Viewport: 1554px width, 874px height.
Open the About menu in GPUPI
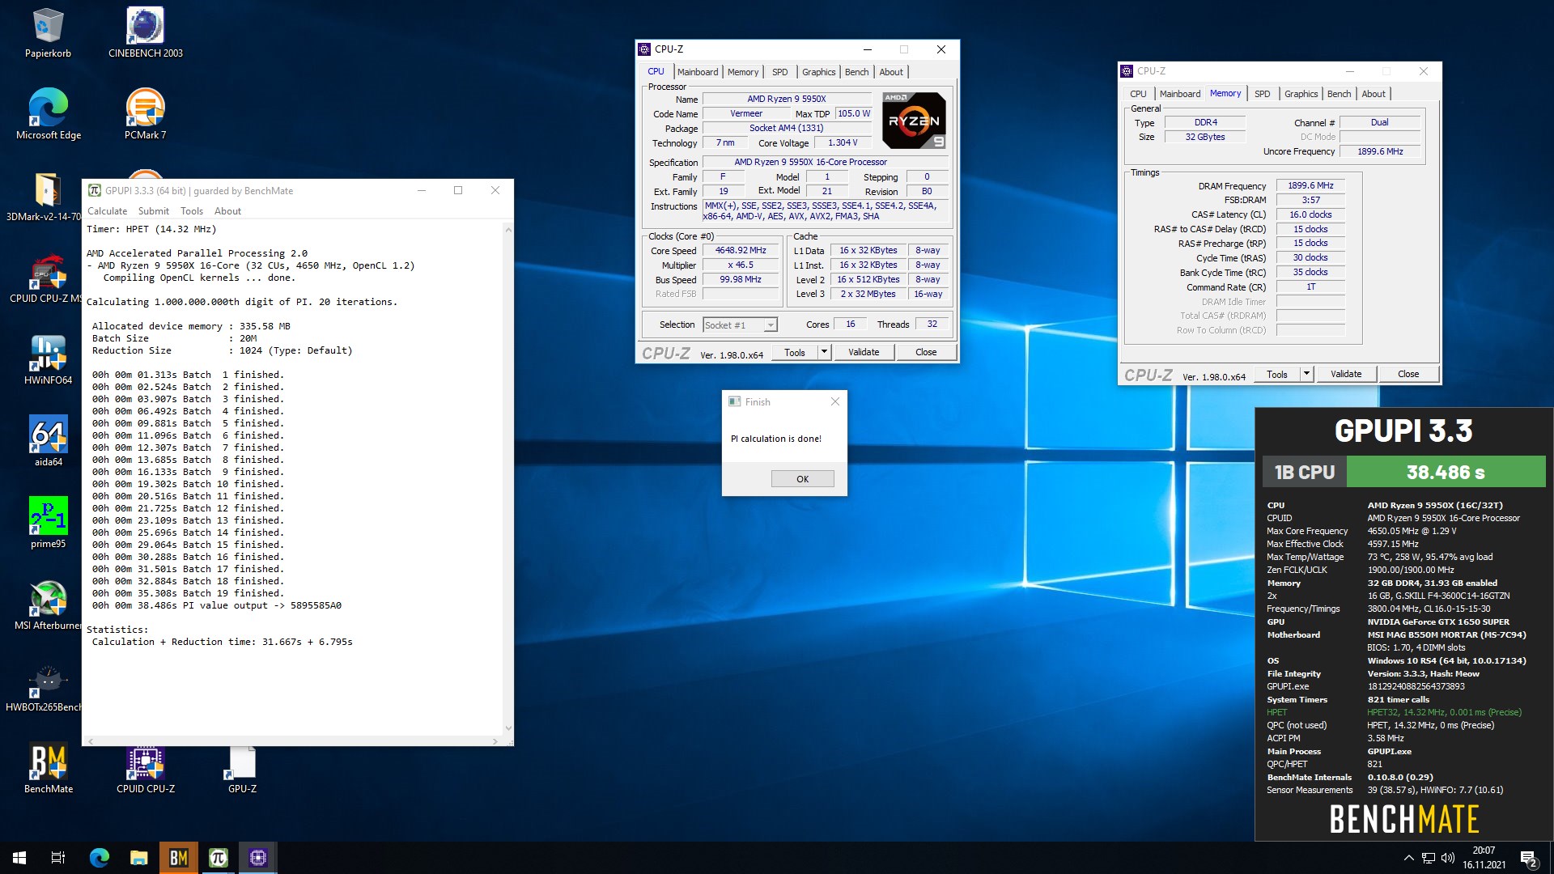coord(227,211)
